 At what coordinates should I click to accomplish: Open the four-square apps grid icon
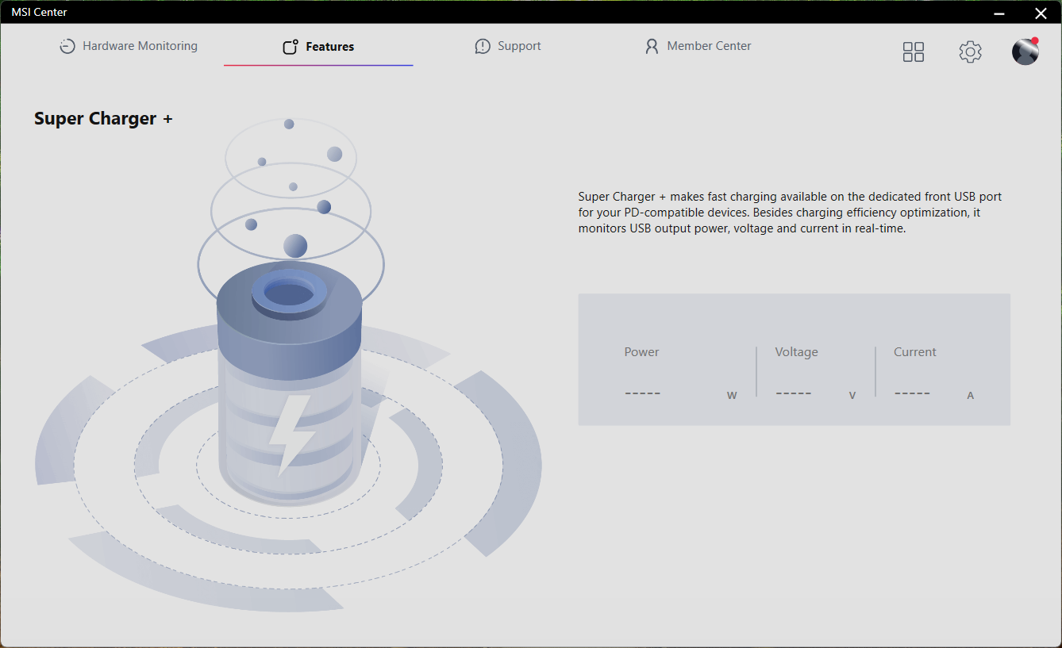[x=914, y=52]
